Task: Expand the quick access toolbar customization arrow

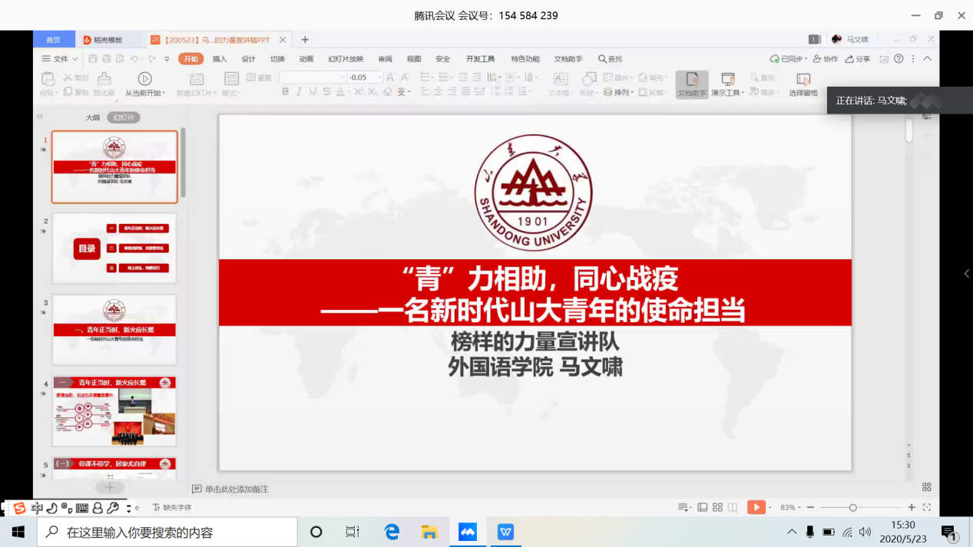Action: tap(167, 59)
